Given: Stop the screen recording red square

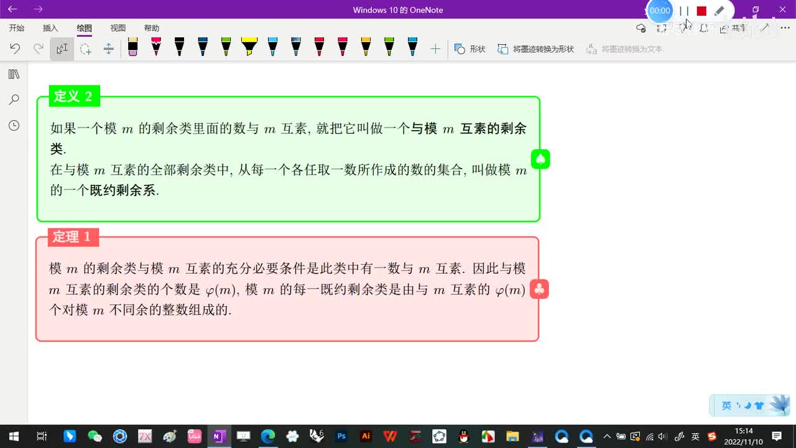Looking at the screenshot, I should click(701, 11).
